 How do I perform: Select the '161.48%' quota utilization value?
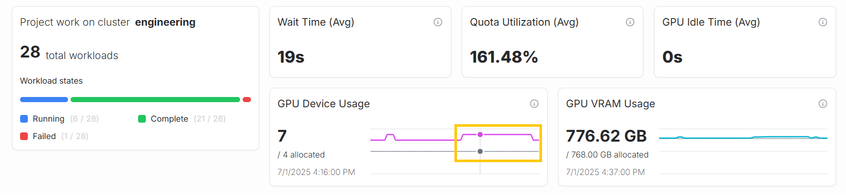[x=504, y=57]
